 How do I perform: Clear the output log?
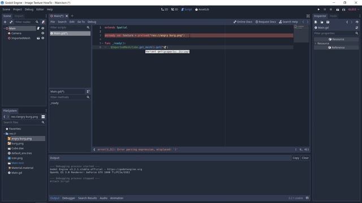point(305,158)
